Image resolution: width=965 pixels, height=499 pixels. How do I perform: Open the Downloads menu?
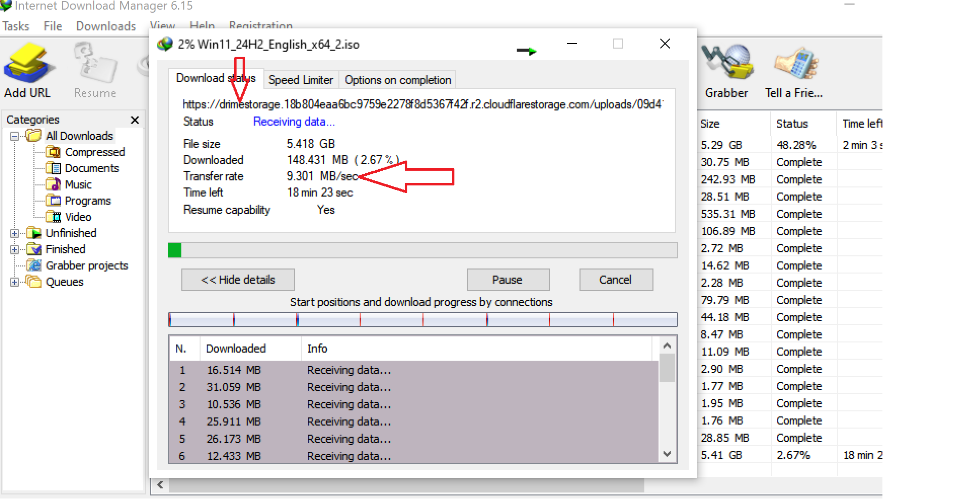106,26
